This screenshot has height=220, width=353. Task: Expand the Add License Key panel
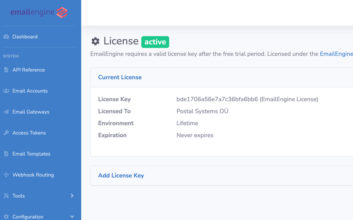click(121, 176)
